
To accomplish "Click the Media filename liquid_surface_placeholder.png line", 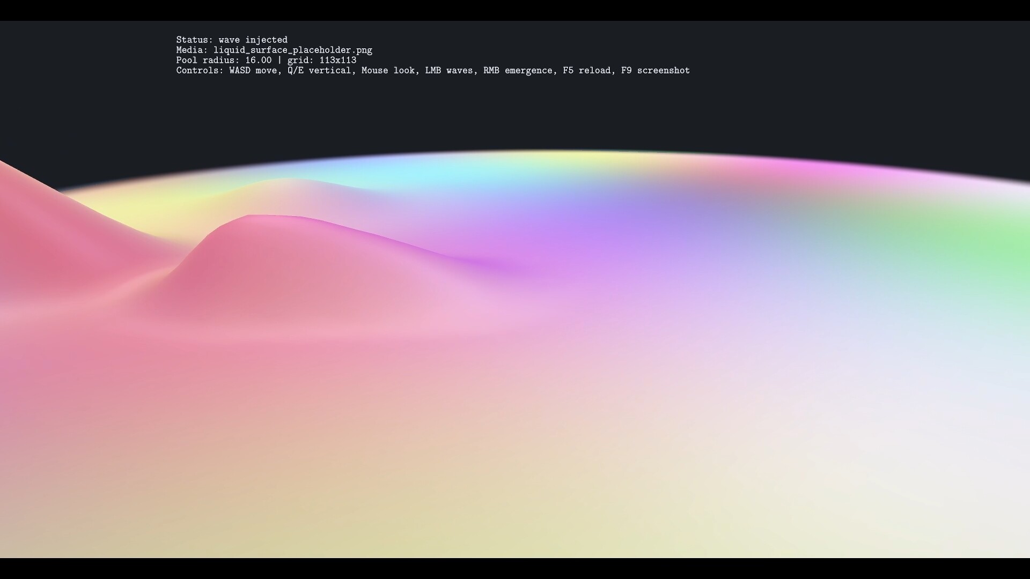I will [x=274, y=50].
